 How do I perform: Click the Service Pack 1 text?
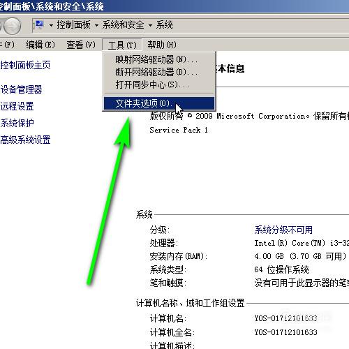[x=179, y=130]
